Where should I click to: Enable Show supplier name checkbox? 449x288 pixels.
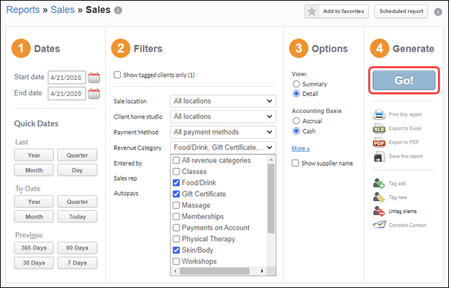[295, 163]
